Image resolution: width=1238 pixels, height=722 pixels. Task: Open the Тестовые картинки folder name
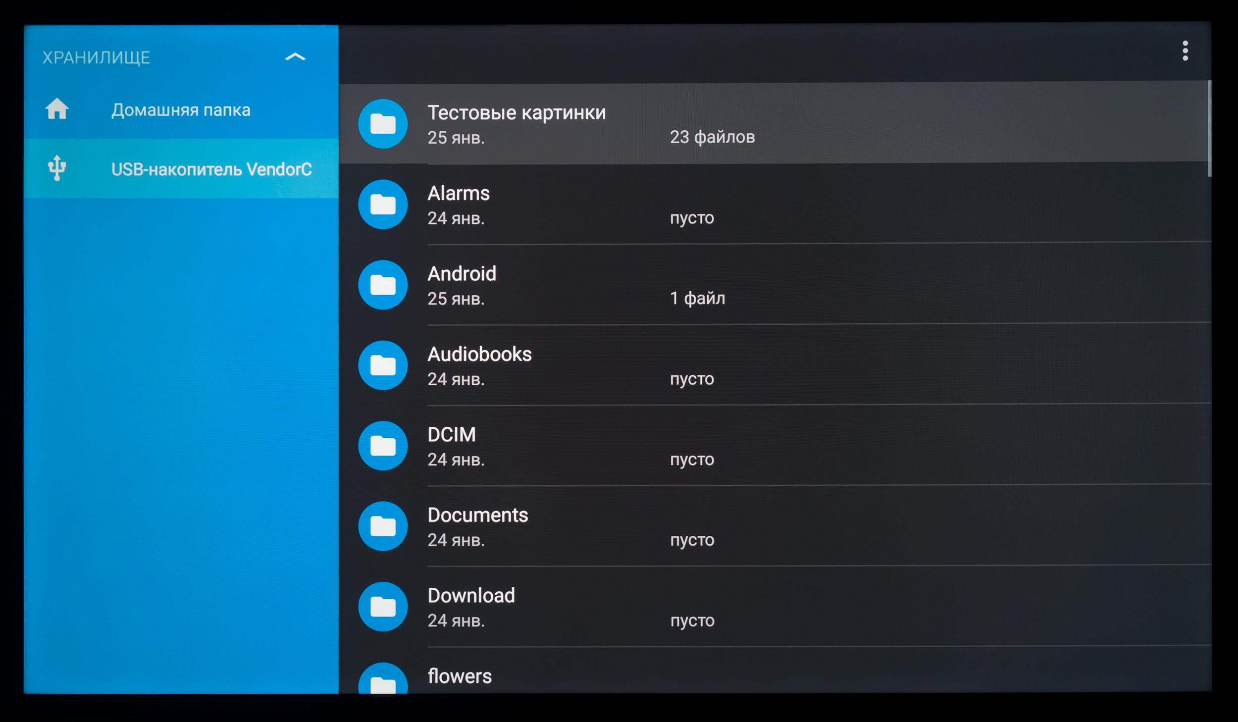[516, 113]
